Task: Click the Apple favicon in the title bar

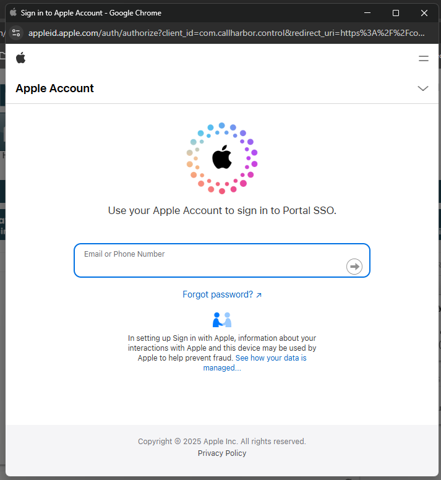Action: click(x=13, y=12)
